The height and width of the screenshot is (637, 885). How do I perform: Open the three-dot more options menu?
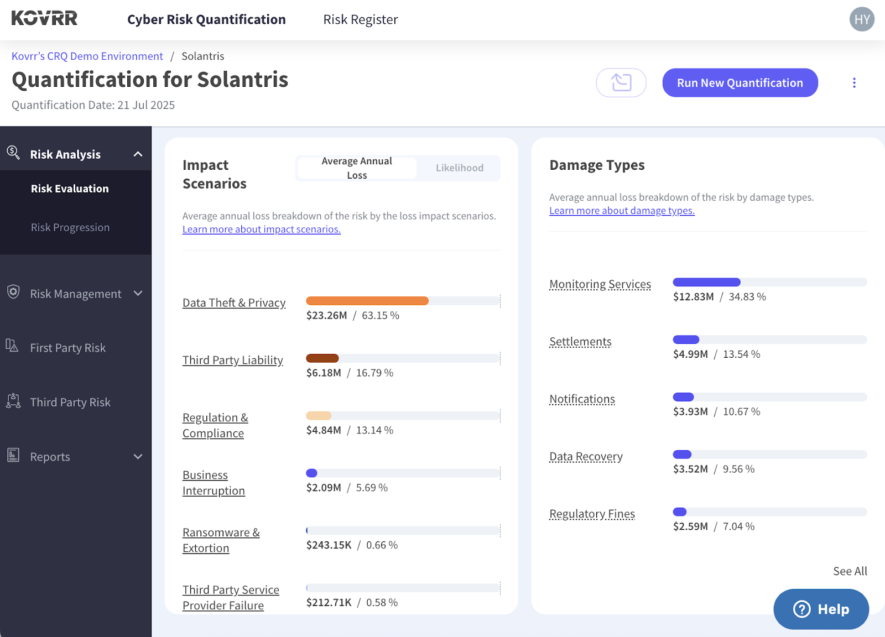854,83
